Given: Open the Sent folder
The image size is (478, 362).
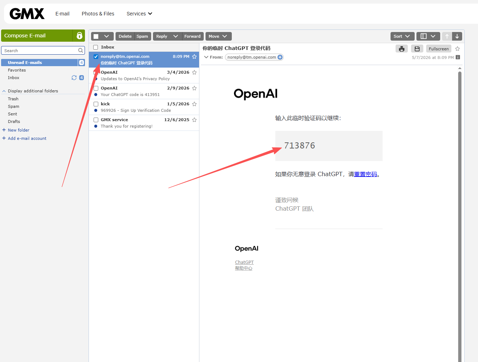Looking at the screenshot, I should pos(13,114).
